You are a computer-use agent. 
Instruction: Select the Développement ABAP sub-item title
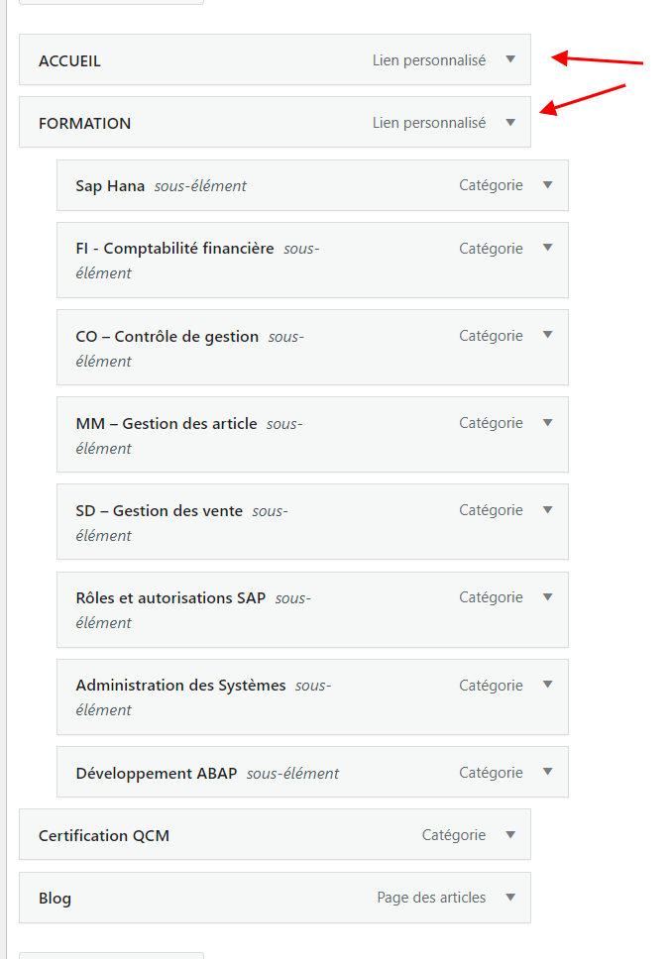tap(157, 773)
